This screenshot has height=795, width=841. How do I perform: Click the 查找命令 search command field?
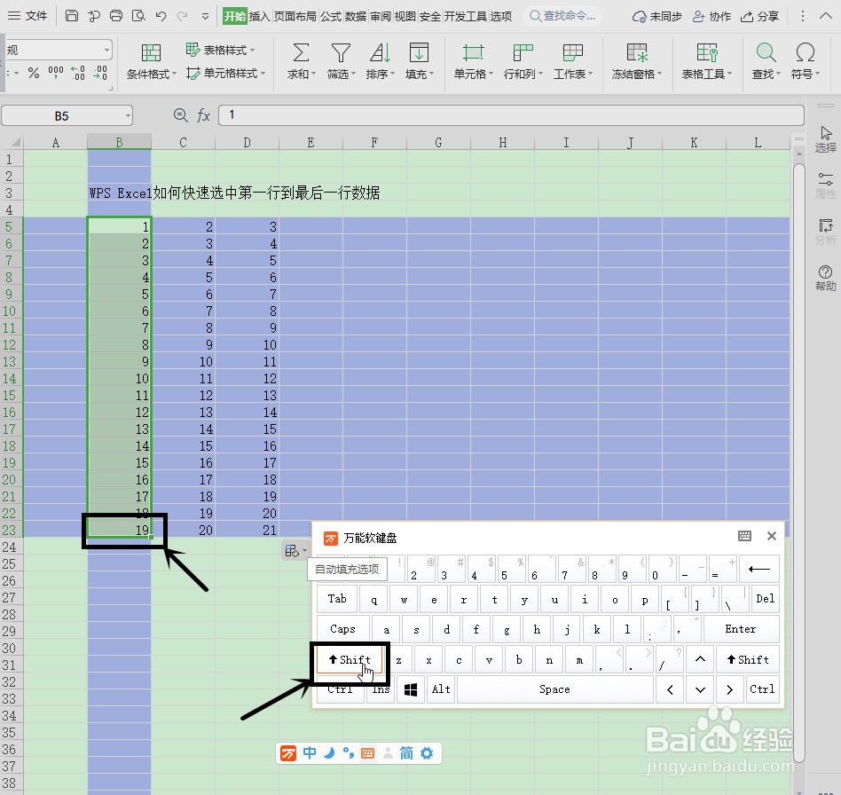point(562,16)
